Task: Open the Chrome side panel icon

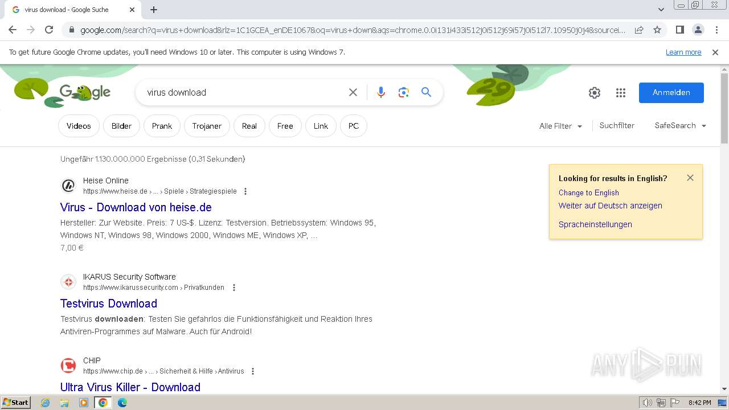Action: [679, 30]
